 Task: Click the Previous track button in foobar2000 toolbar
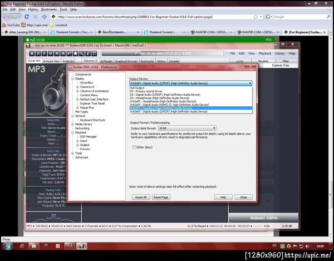pos(51,53)
